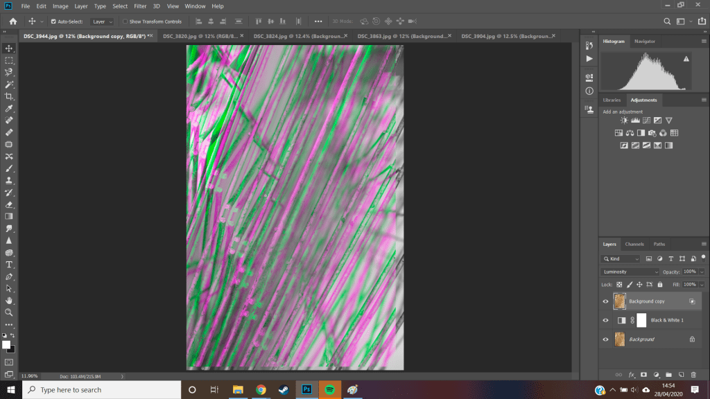Activate the Zoom tool in the toolbar

[9, 312]
